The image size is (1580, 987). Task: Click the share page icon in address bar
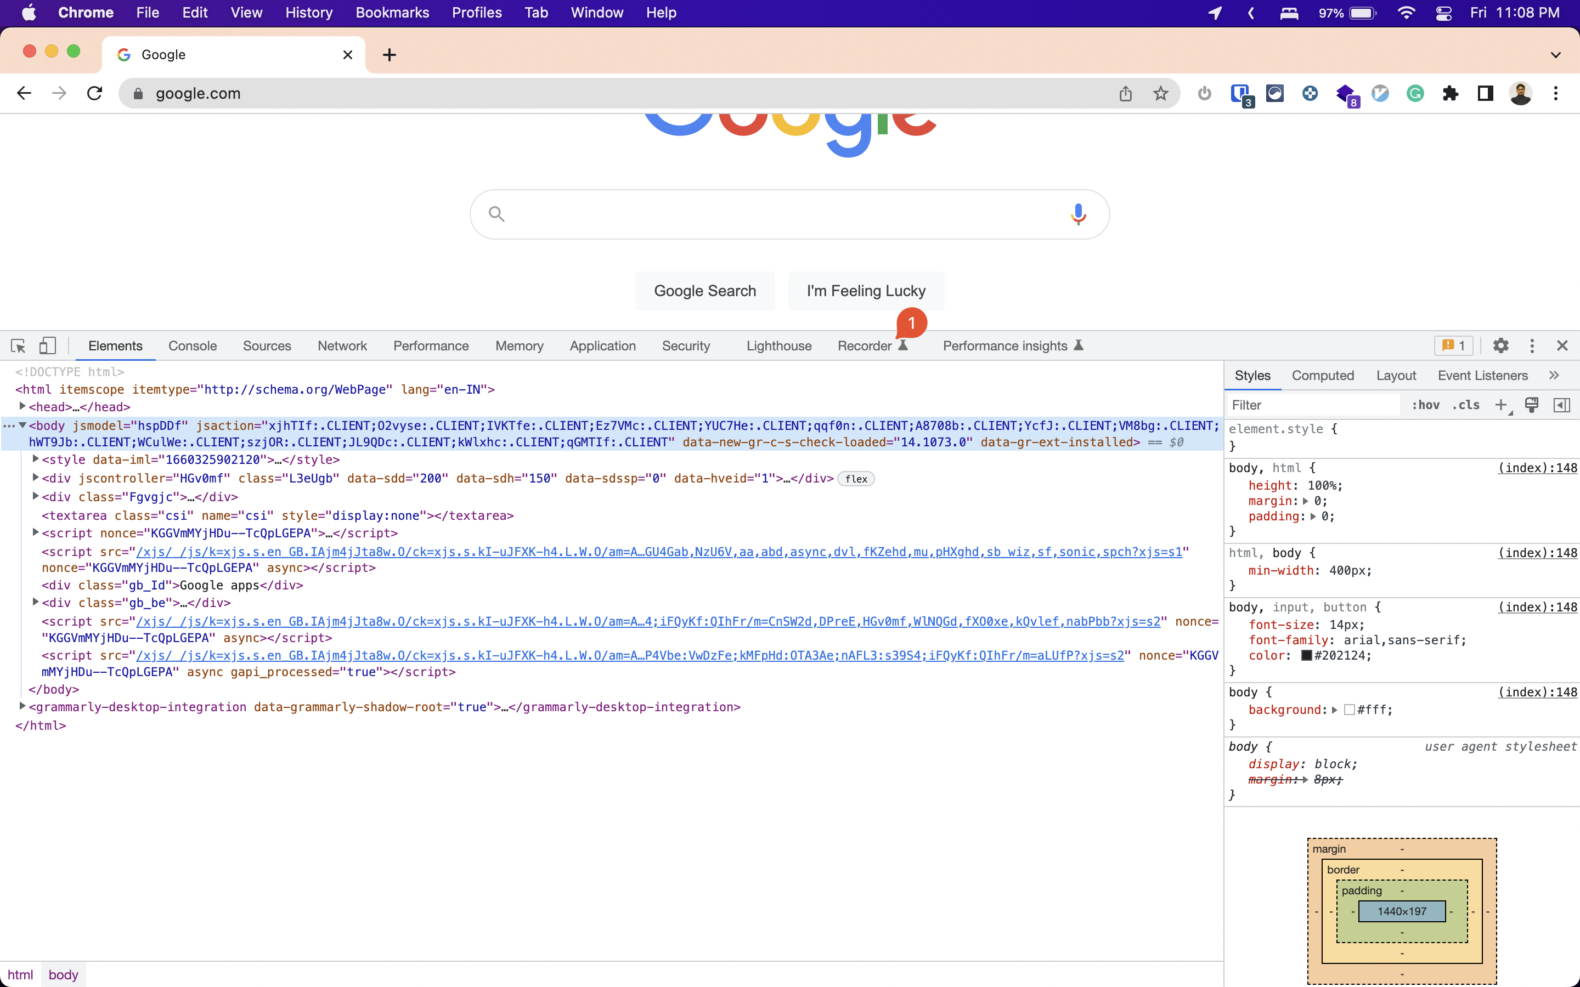(x=1125, y=93)
